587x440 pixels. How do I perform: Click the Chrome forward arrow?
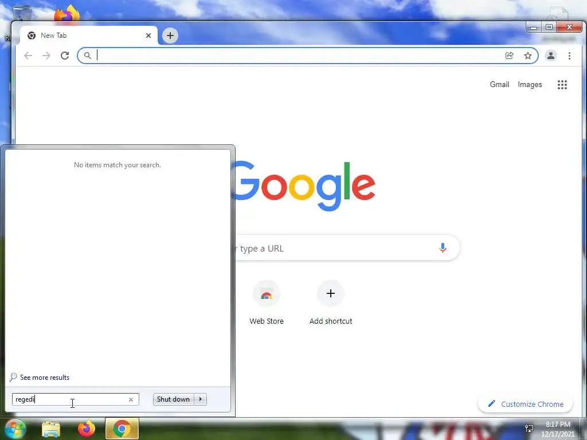coord(46,56)
